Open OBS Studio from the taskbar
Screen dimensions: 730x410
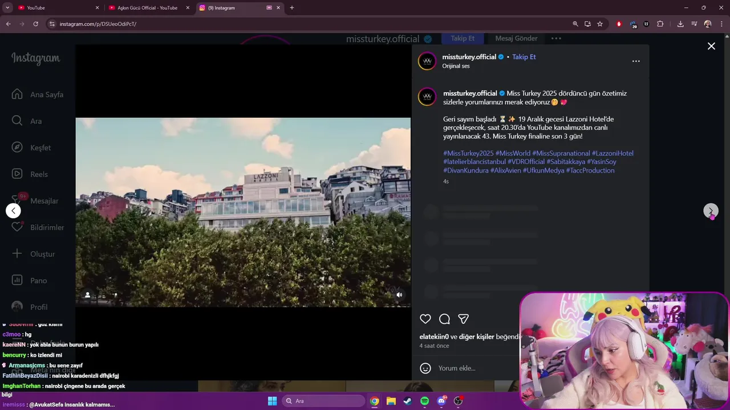[458, 401]
